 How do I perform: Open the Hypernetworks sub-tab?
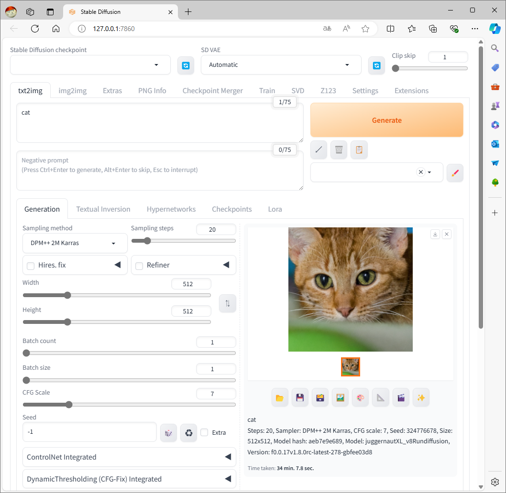(x=171, y=209)
